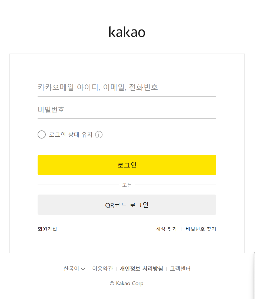255x299 pixels.
Task: Focus the 비밀번호 password field
Action: (127, 110)
